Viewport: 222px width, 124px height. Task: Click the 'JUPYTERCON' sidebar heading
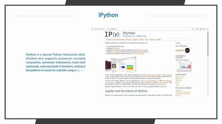tap(181, 46)
